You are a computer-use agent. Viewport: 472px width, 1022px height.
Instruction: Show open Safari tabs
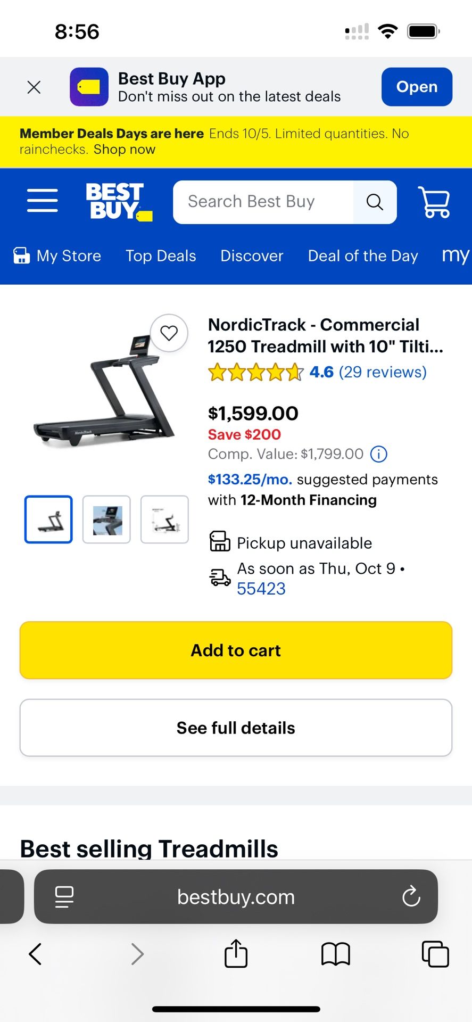[435, 954]
